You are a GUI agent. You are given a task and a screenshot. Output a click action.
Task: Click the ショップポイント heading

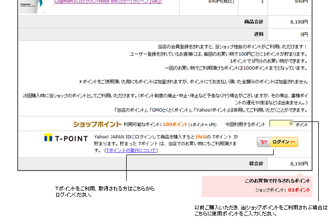(x=97, y=124)
